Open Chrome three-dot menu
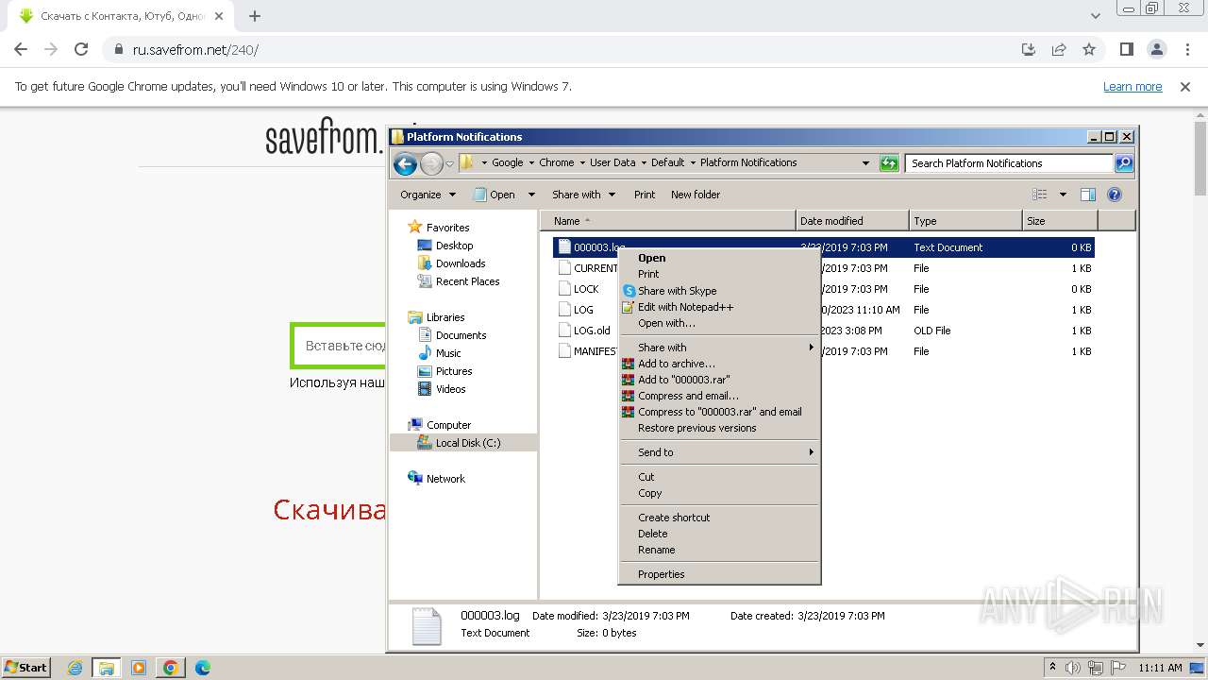 (1186, 49)
